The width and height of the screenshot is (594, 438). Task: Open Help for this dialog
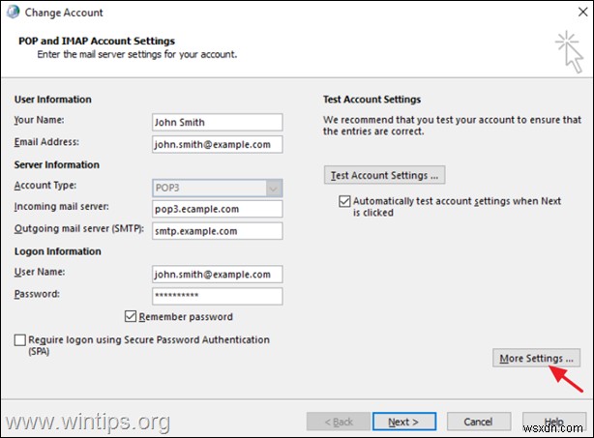pyautogui.click(x=552, y=422)
